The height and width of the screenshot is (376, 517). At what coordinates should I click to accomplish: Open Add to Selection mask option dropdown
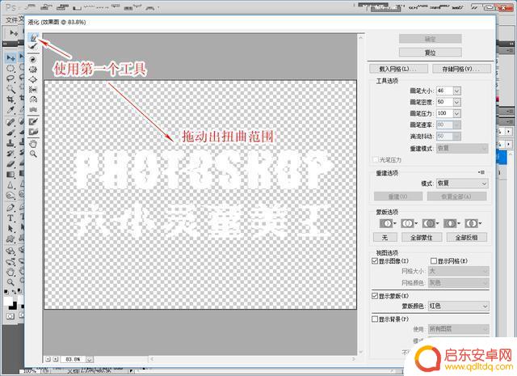coord(410,223)
